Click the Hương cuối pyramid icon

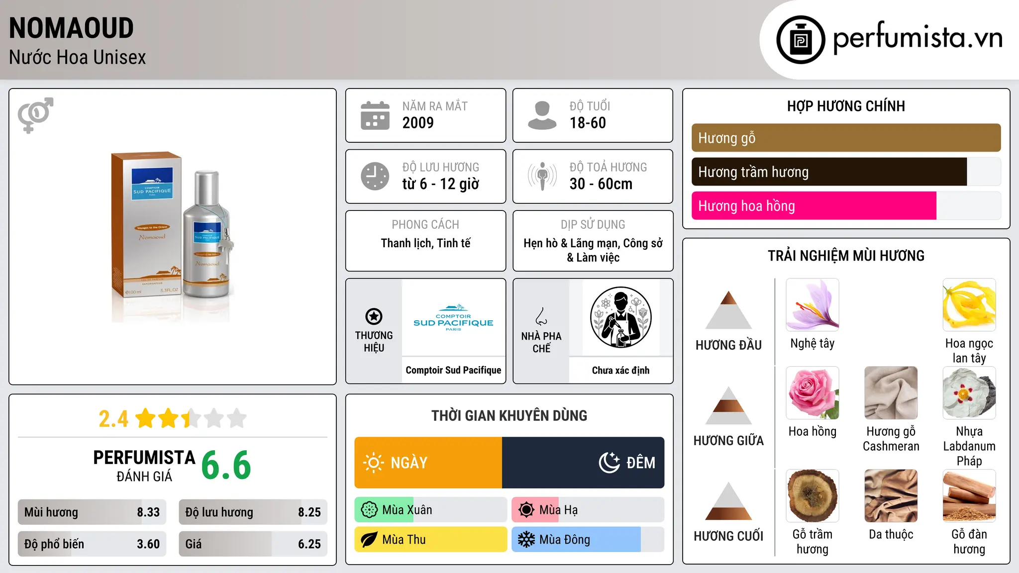pos(728,501)
